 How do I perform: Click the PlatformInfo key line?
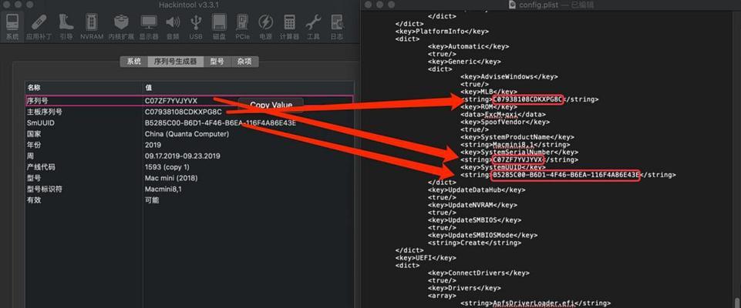click(x=442, y=32)
